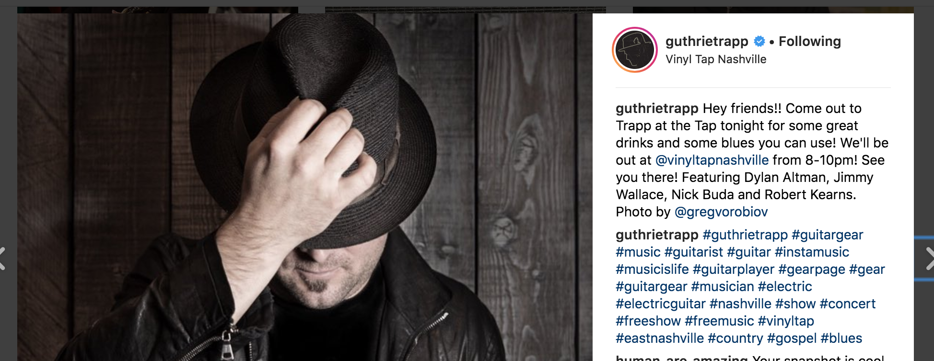934x361 pixels.
Task: Open the #eastnashville hashtag
Action: (660, 338)
